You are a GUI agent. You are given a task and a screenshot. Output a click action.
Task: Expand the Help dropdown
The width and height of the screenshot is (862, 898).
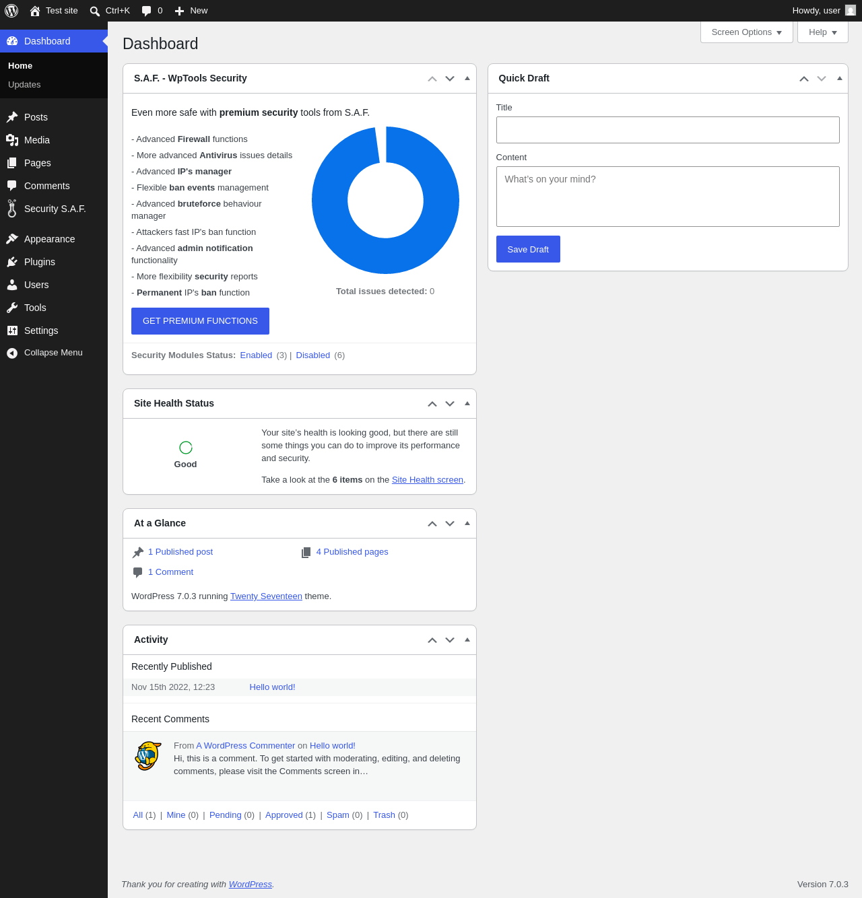[823, 32]
